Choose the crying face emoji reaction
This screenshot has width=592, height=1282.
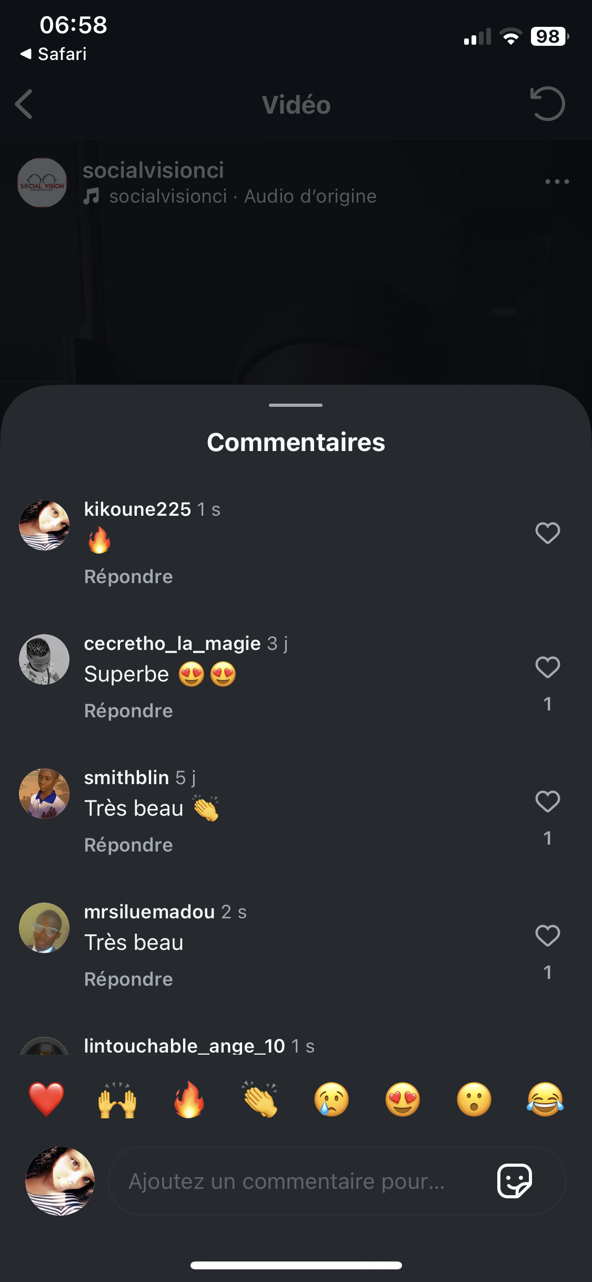point(332,1099)
